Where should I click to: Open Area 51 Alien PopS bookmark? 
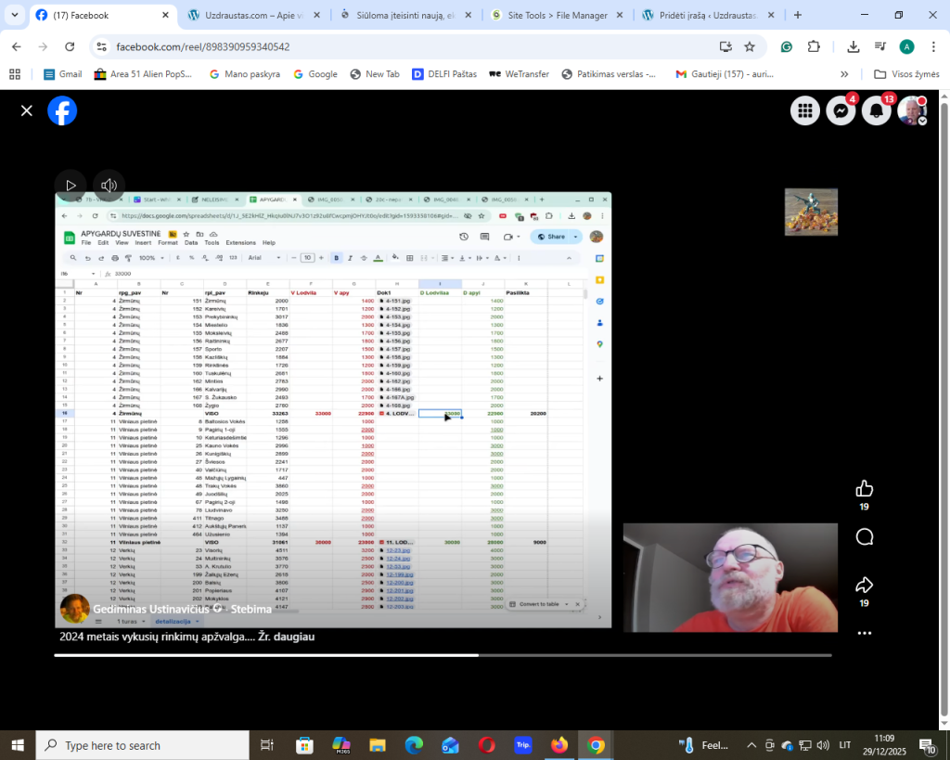pos(143,74)
